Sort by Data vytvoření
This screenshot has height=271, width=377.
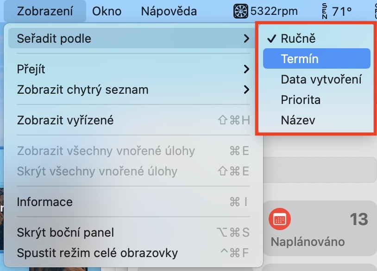pyautogui.click(x=321, y=79)
